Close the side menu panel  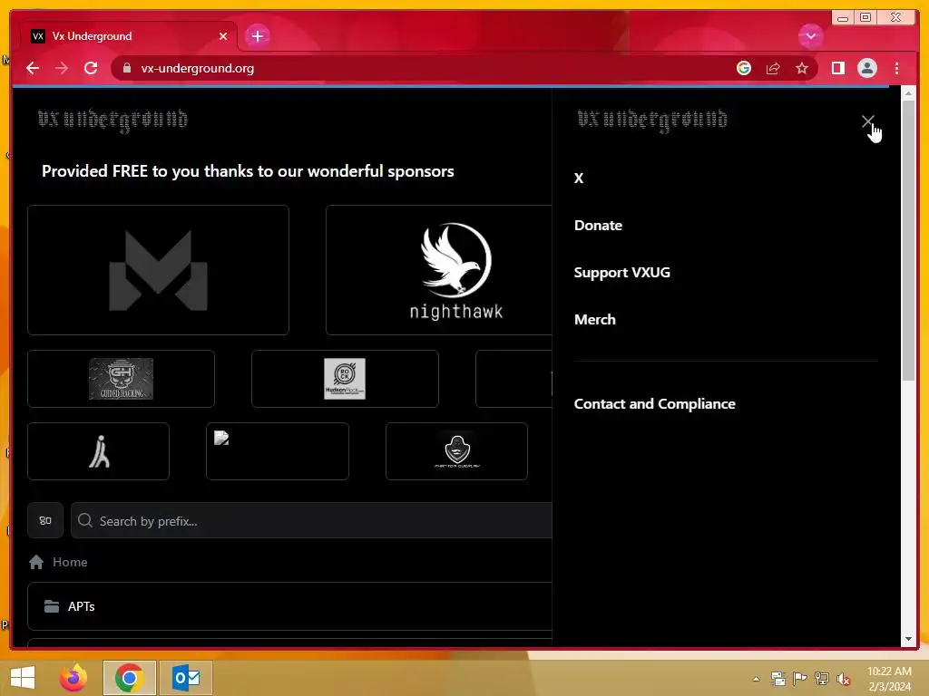pyautogui.click(x=867, y=121)
